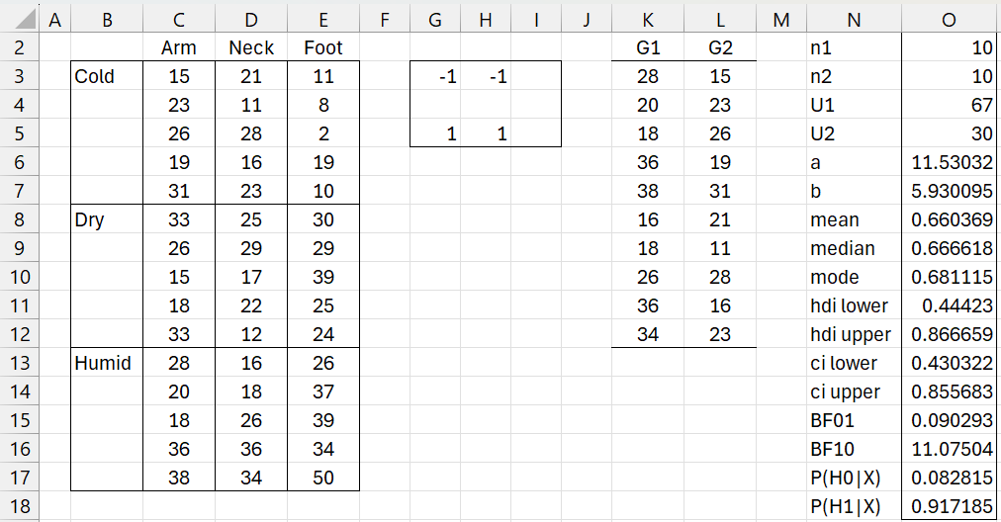
Task: Select column O header
Action: point(951,18)
